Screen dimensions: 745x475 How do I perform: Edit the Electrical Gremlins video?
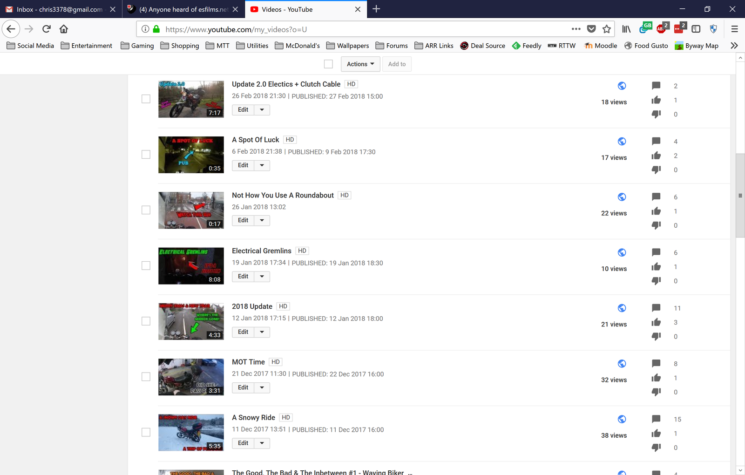tap(243, 277)
